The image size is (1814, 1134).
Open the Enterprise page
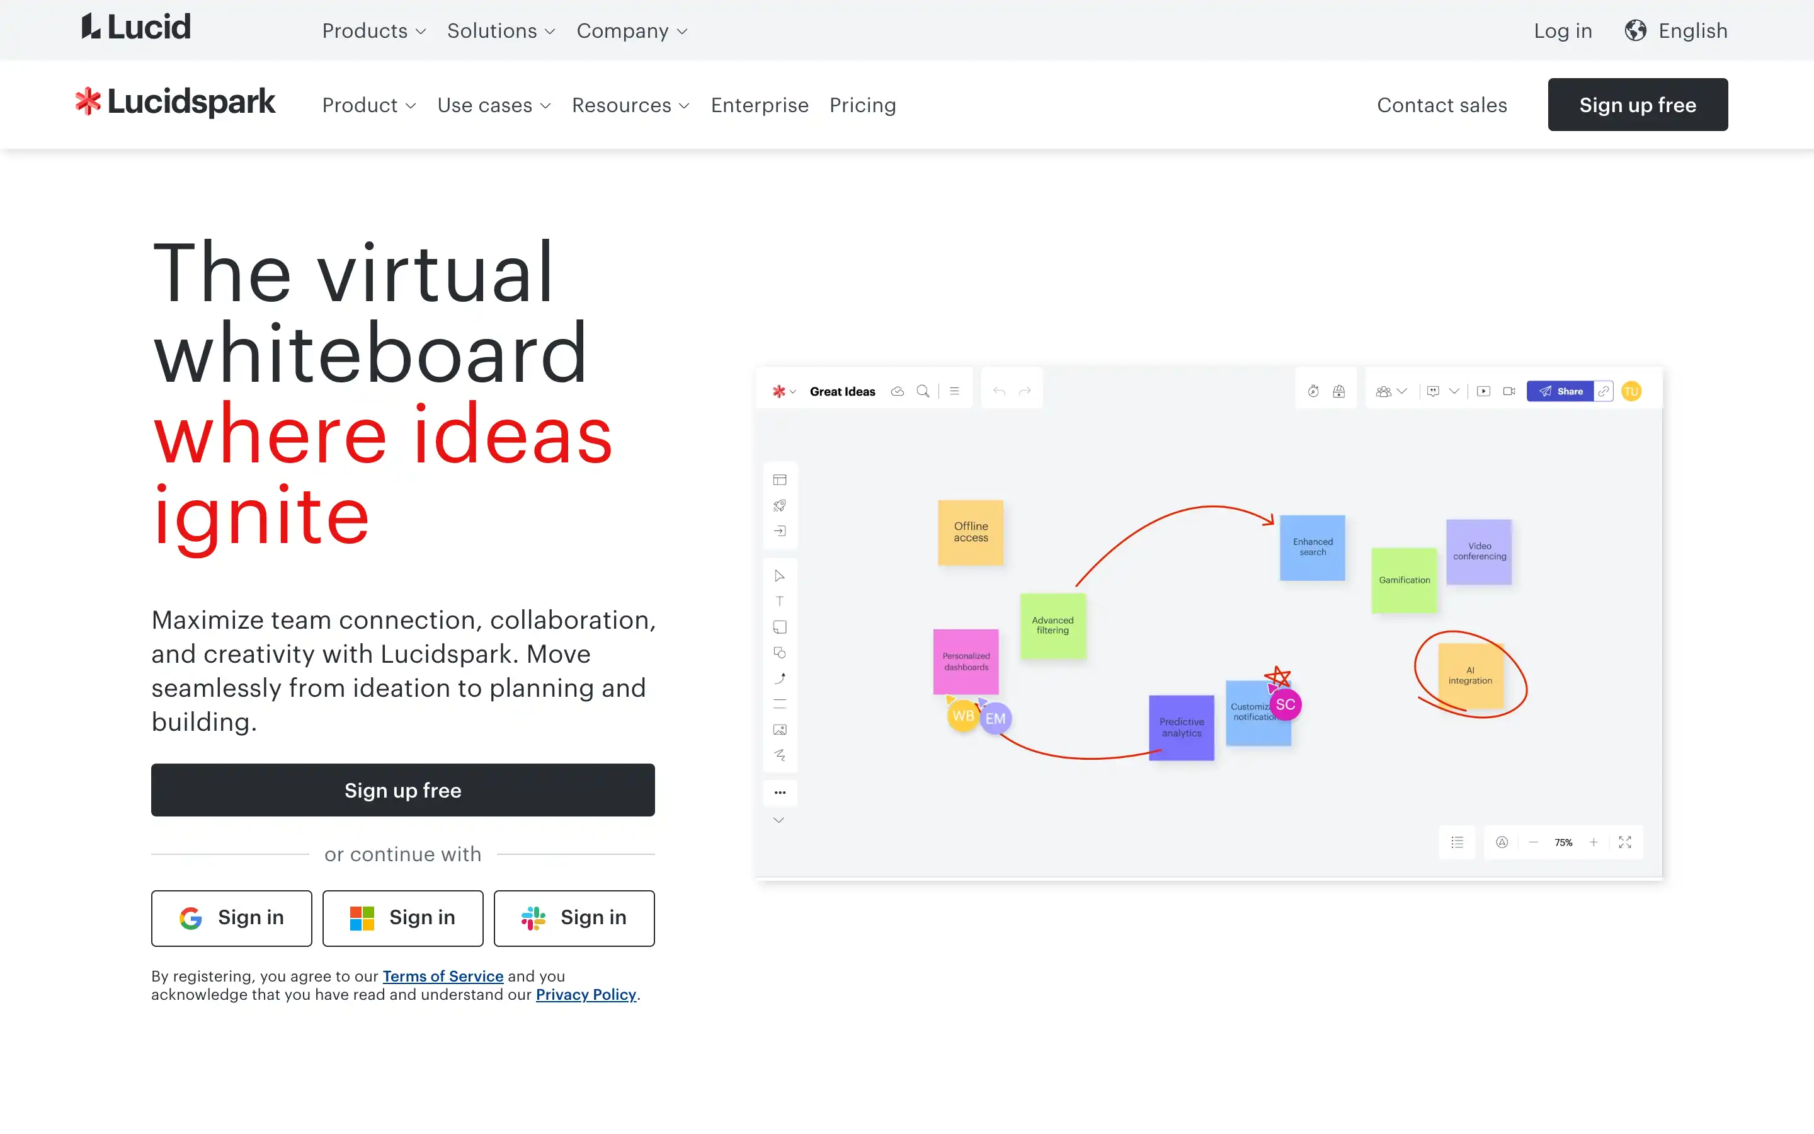click(x=760, y=105)
